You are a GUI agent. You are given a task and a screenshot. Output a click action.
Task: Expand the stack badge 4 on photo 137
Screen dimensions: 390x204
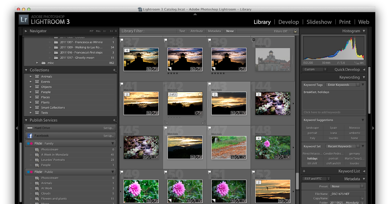(127, 51)
